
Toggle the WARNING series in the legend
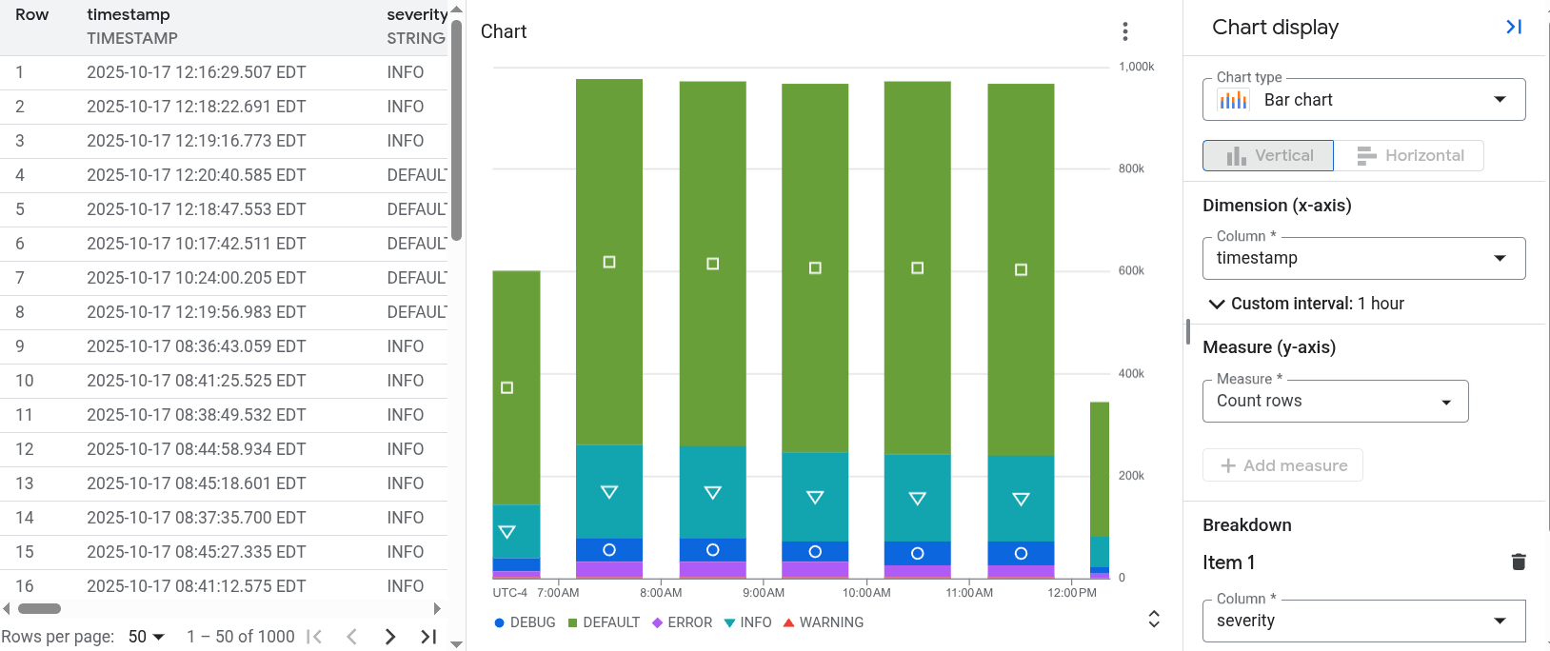(x=824, y=621)
